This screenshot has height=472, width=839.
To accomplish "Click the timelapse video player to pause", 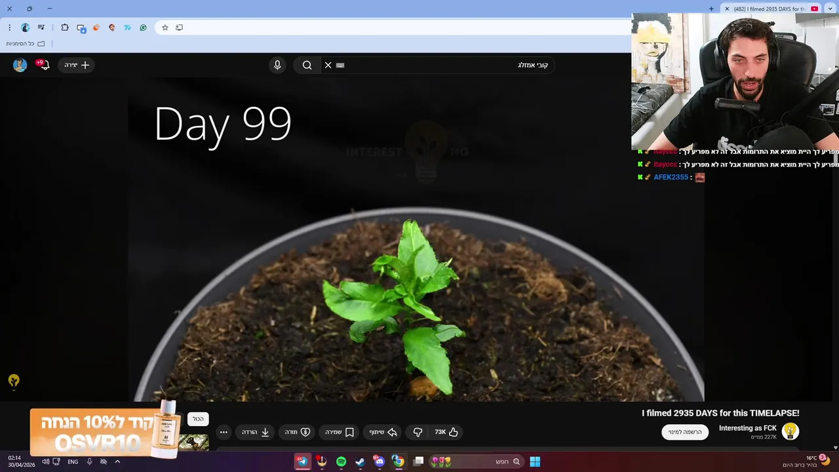I will [x=416, y=239].
